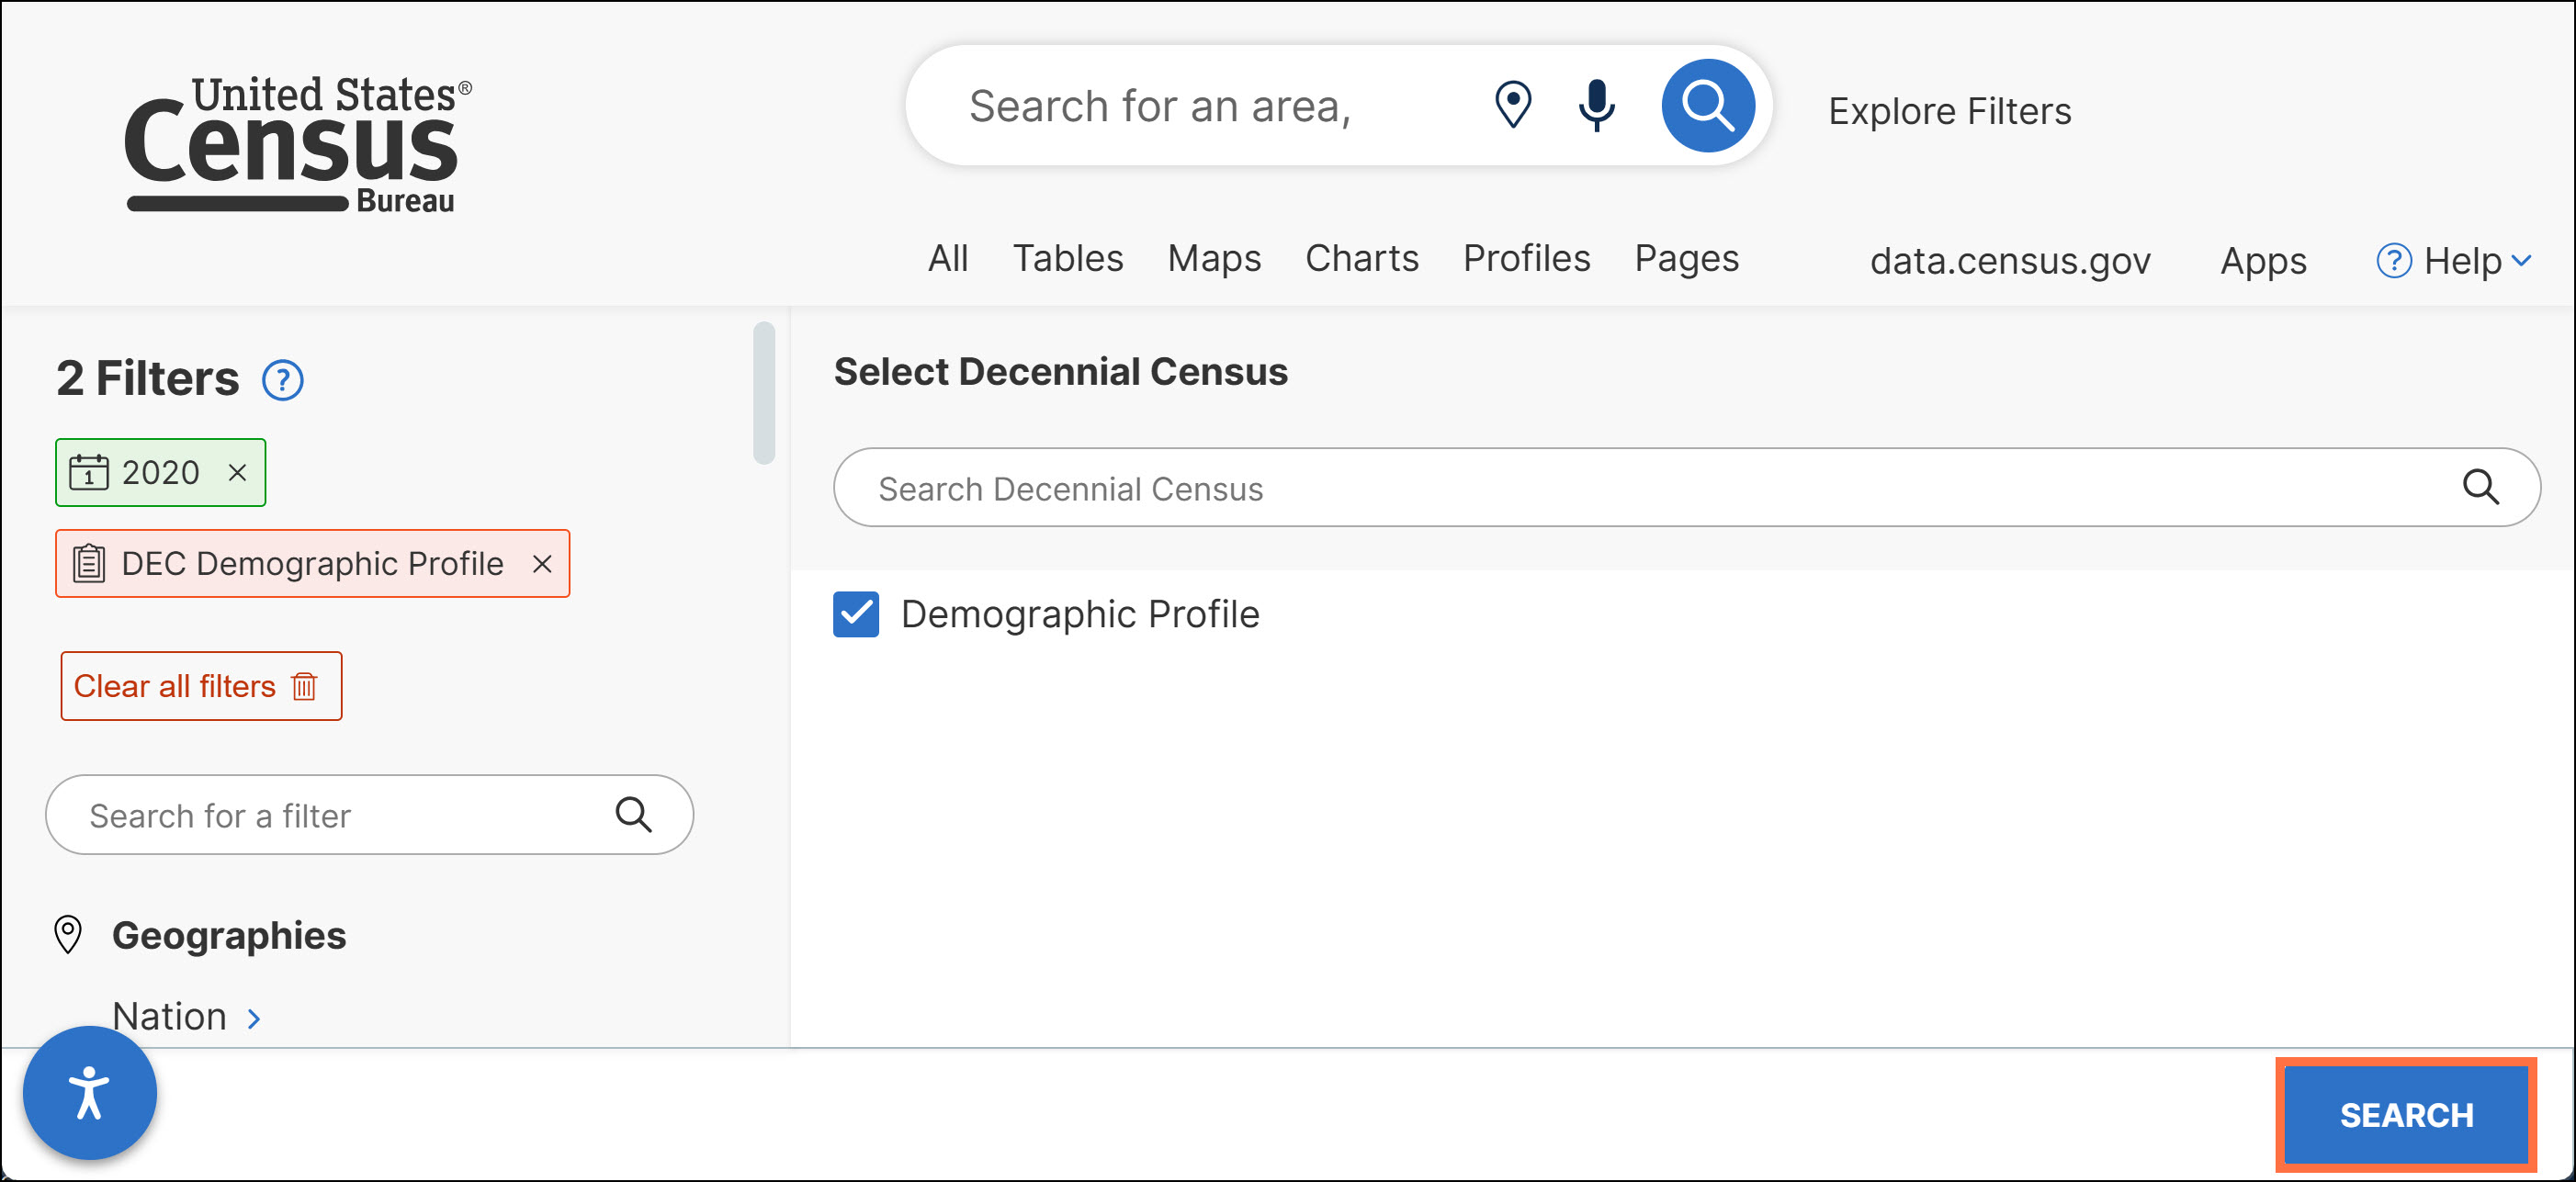The image size is (2576, 1182).
Task: Remove the DEC Demographic Profile filter
Action: (x=542, y=564)
